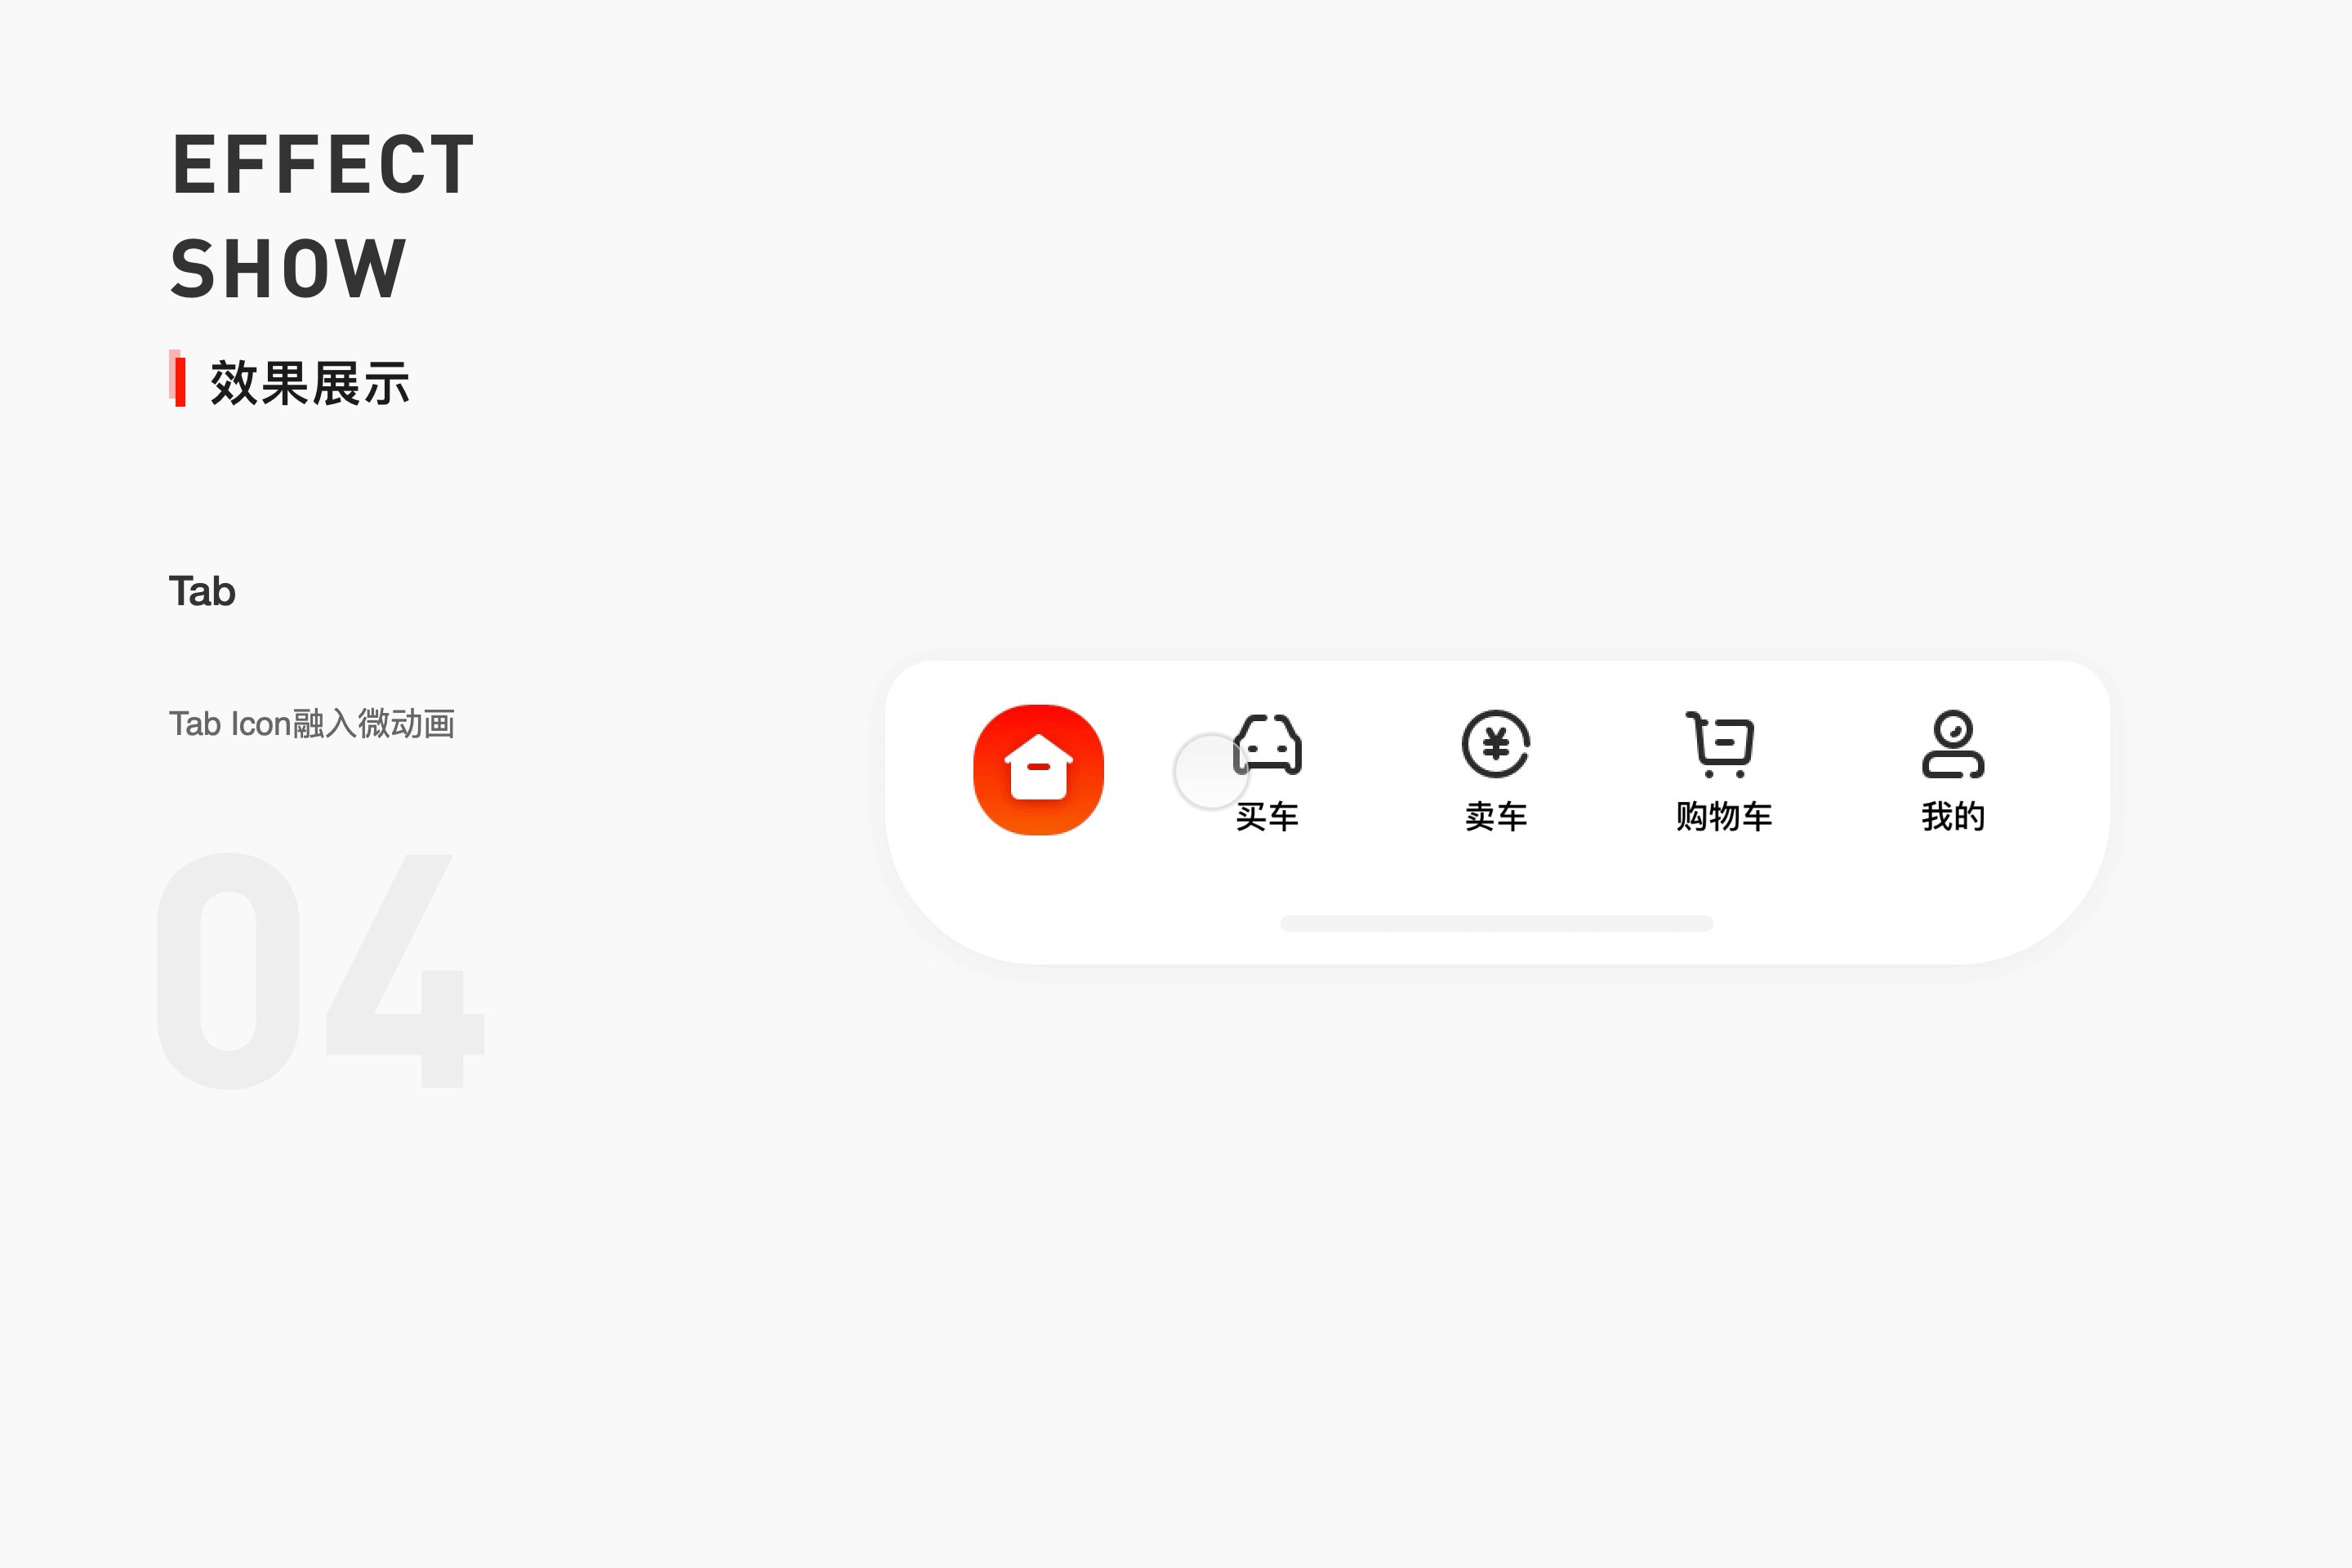Click the 卖车 tab label
Image resolution: width=2352 pixels, height=1568 pixels.
tap(1496, 817)
